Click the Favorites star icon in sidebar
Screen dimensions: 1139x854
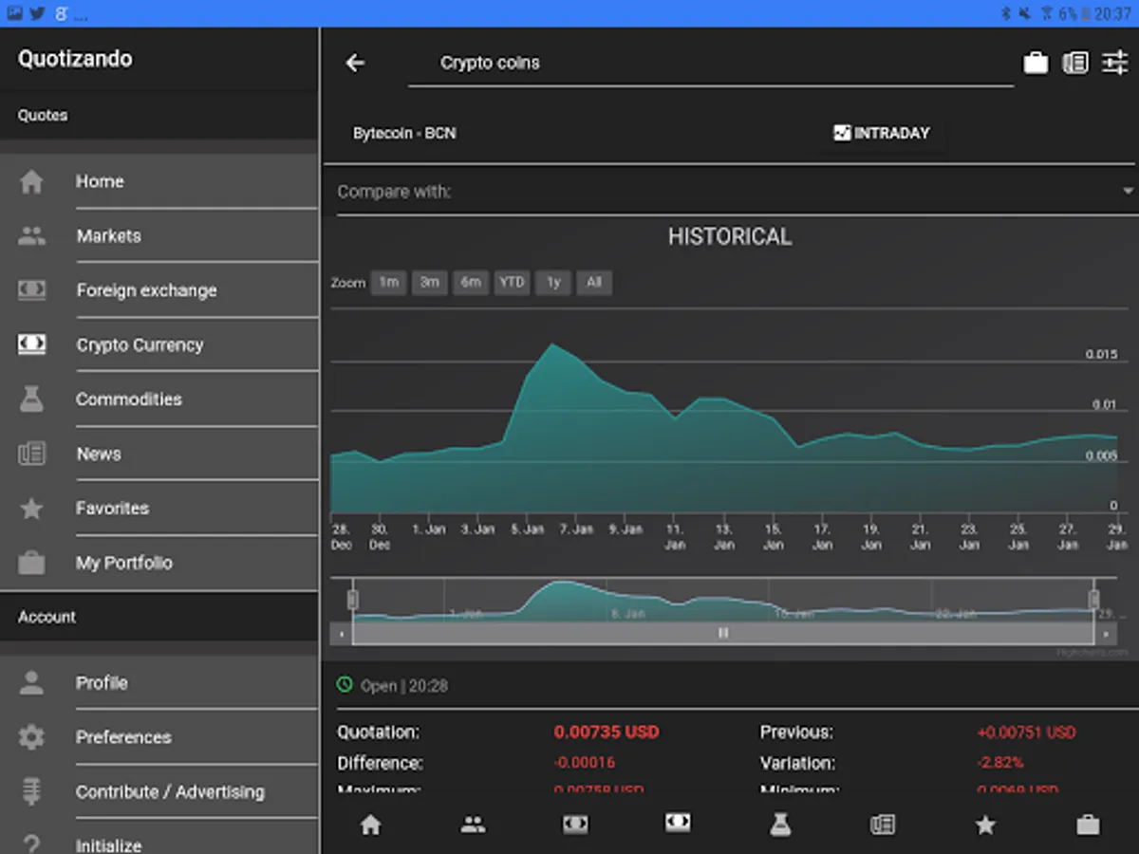[31, 509]
